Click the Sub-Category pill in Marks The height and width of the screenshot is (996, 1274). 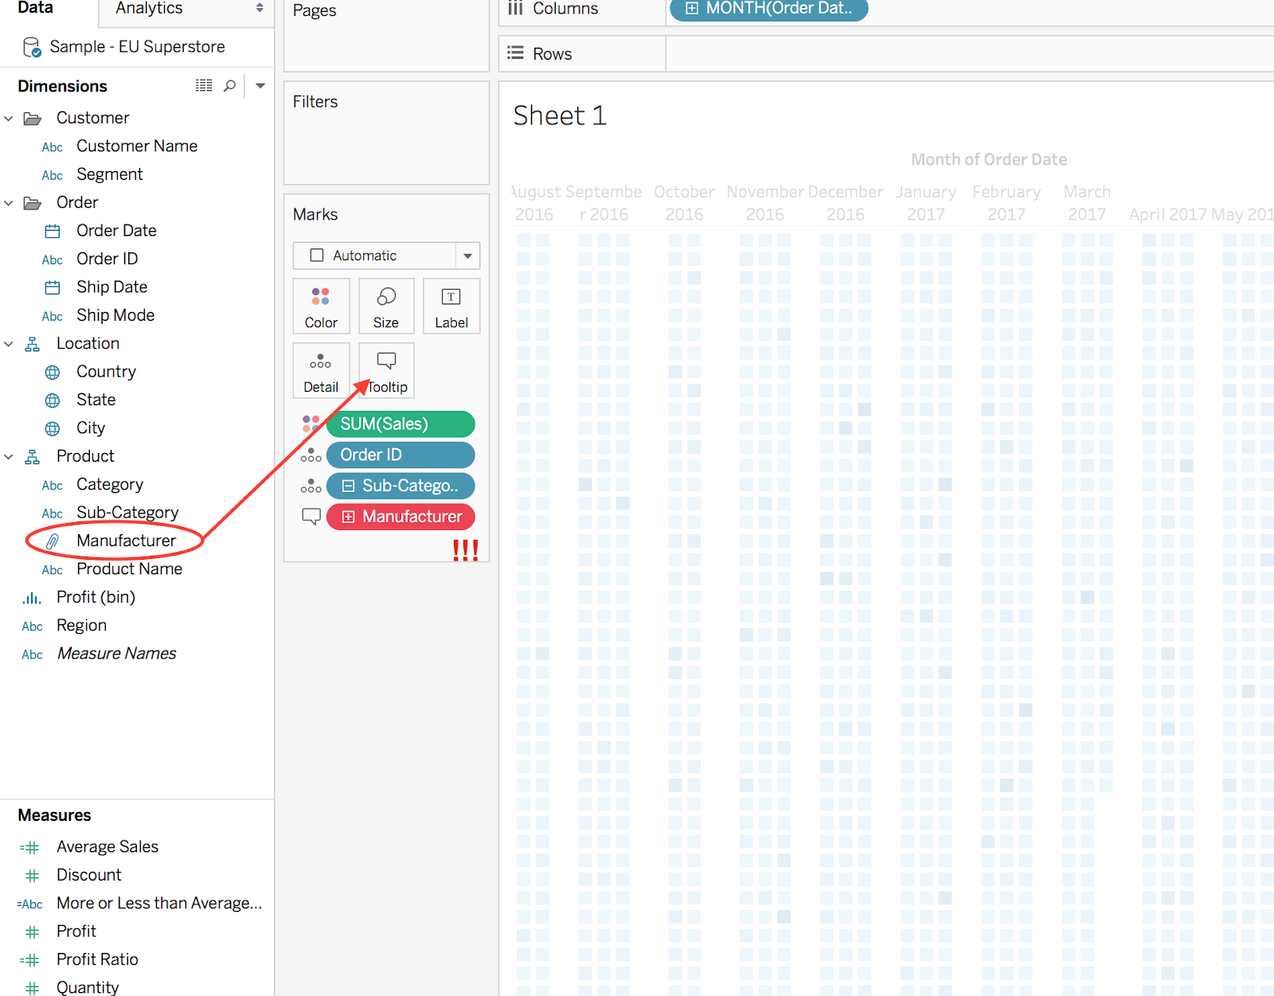click(x=401, y=486)
